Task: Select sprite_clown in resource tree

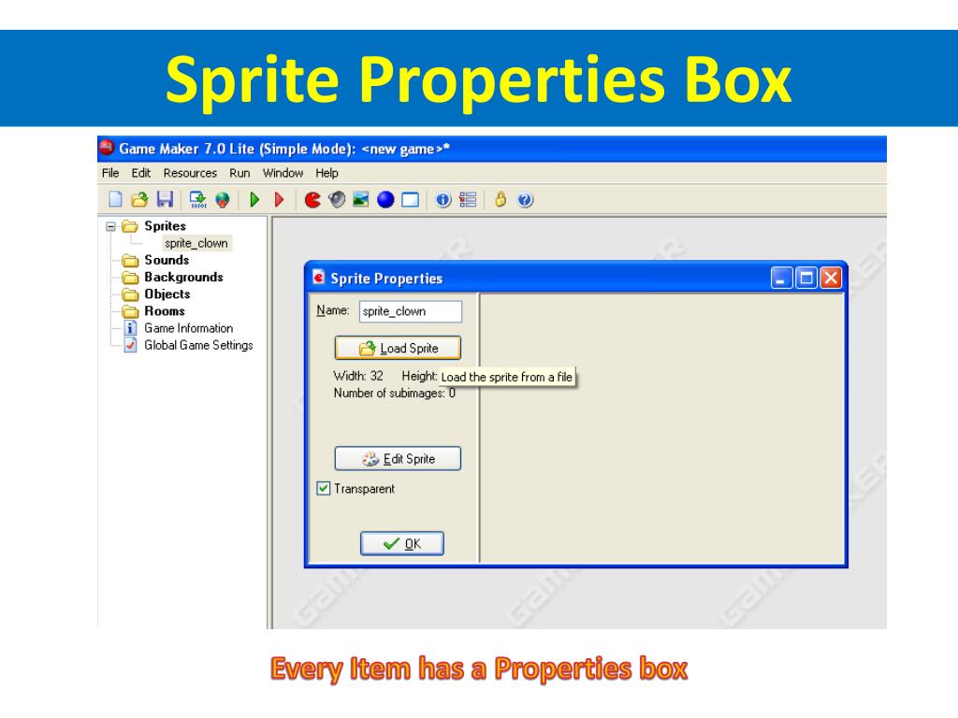Action: pos(196,243)
